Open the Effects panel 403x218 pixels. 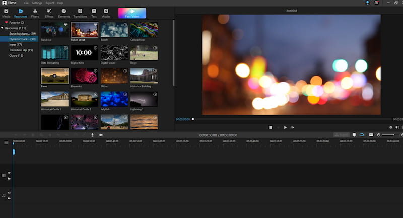(49, 11)
